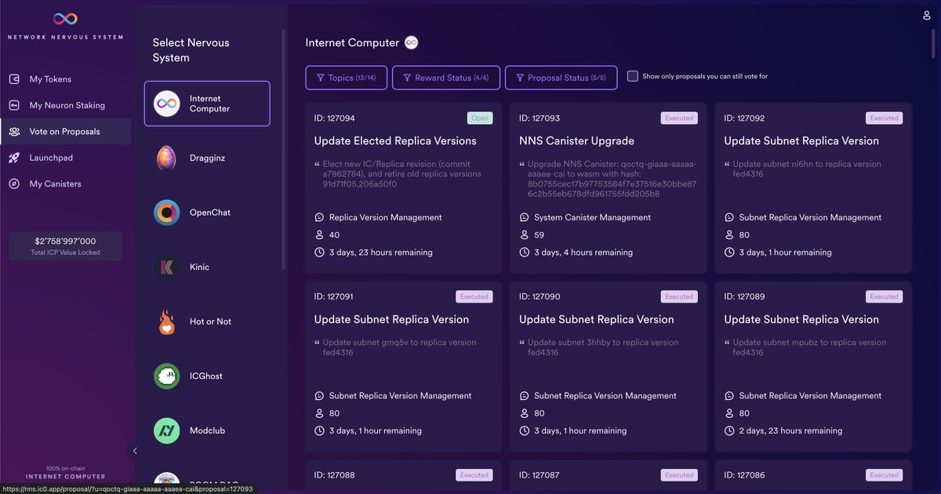Image resolution: width=941 pixels, height=494 pixels.
Task: Select Kinic nervous system label
Action: click(199, 267)
